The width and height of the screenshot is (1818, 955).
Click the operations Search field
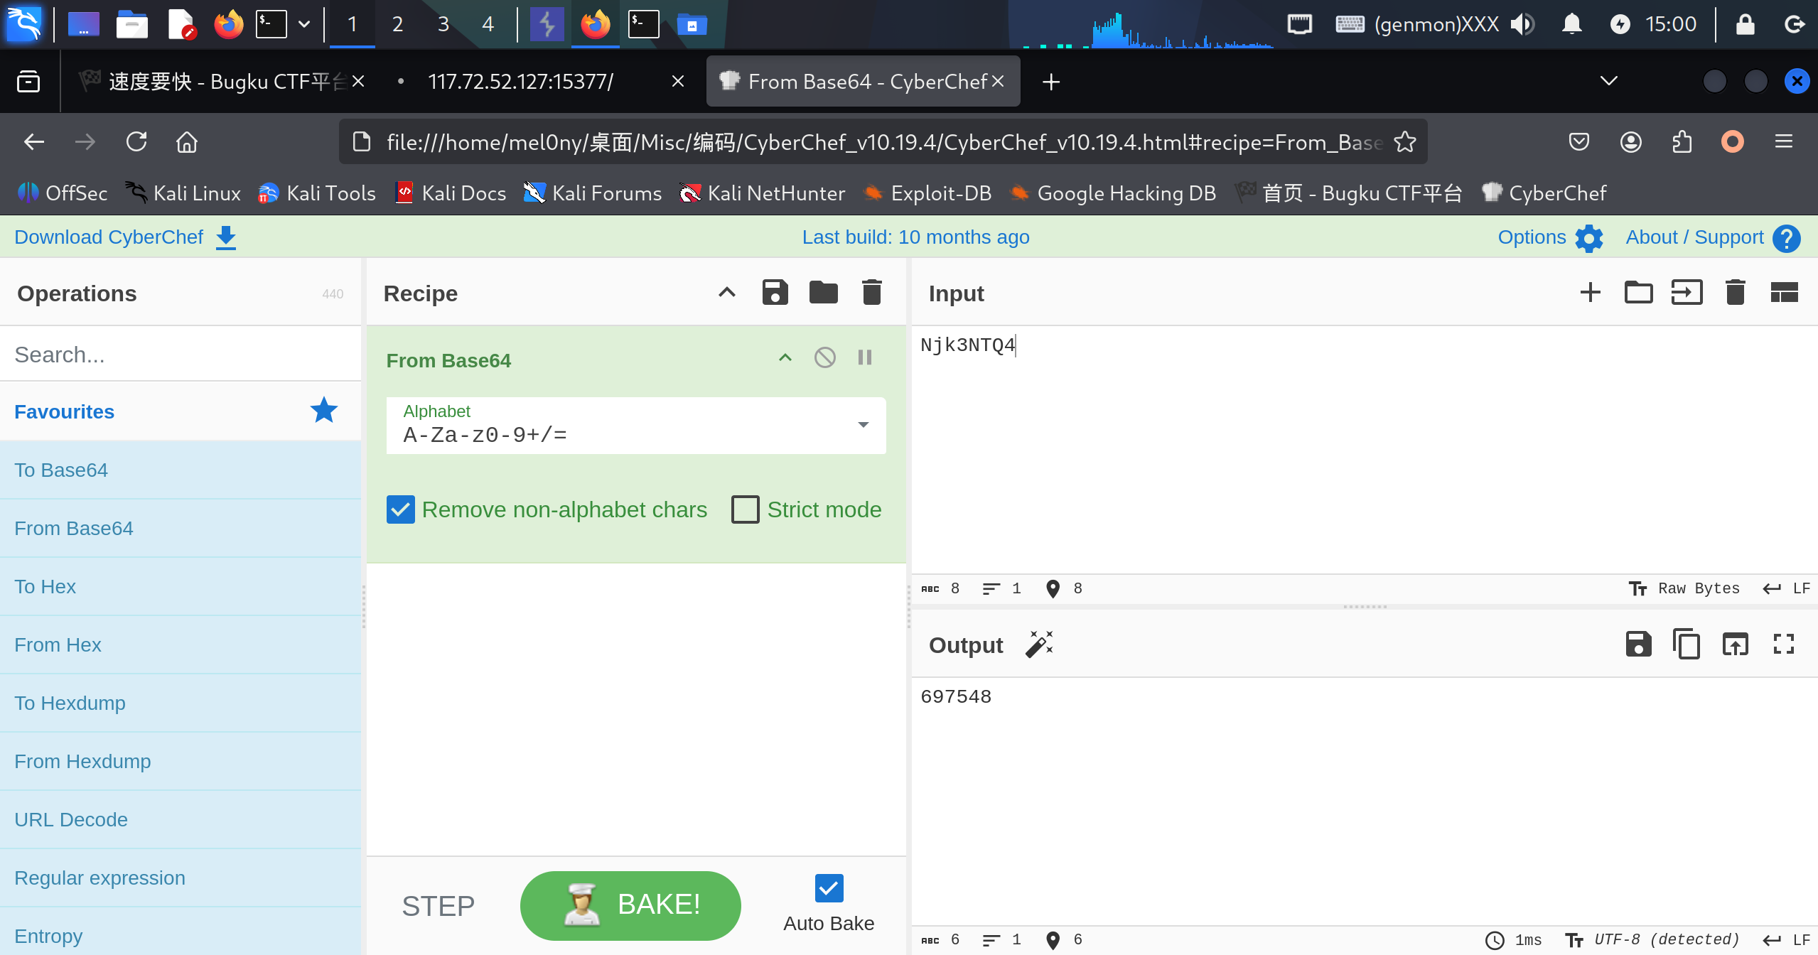click(x=181, y=354)
